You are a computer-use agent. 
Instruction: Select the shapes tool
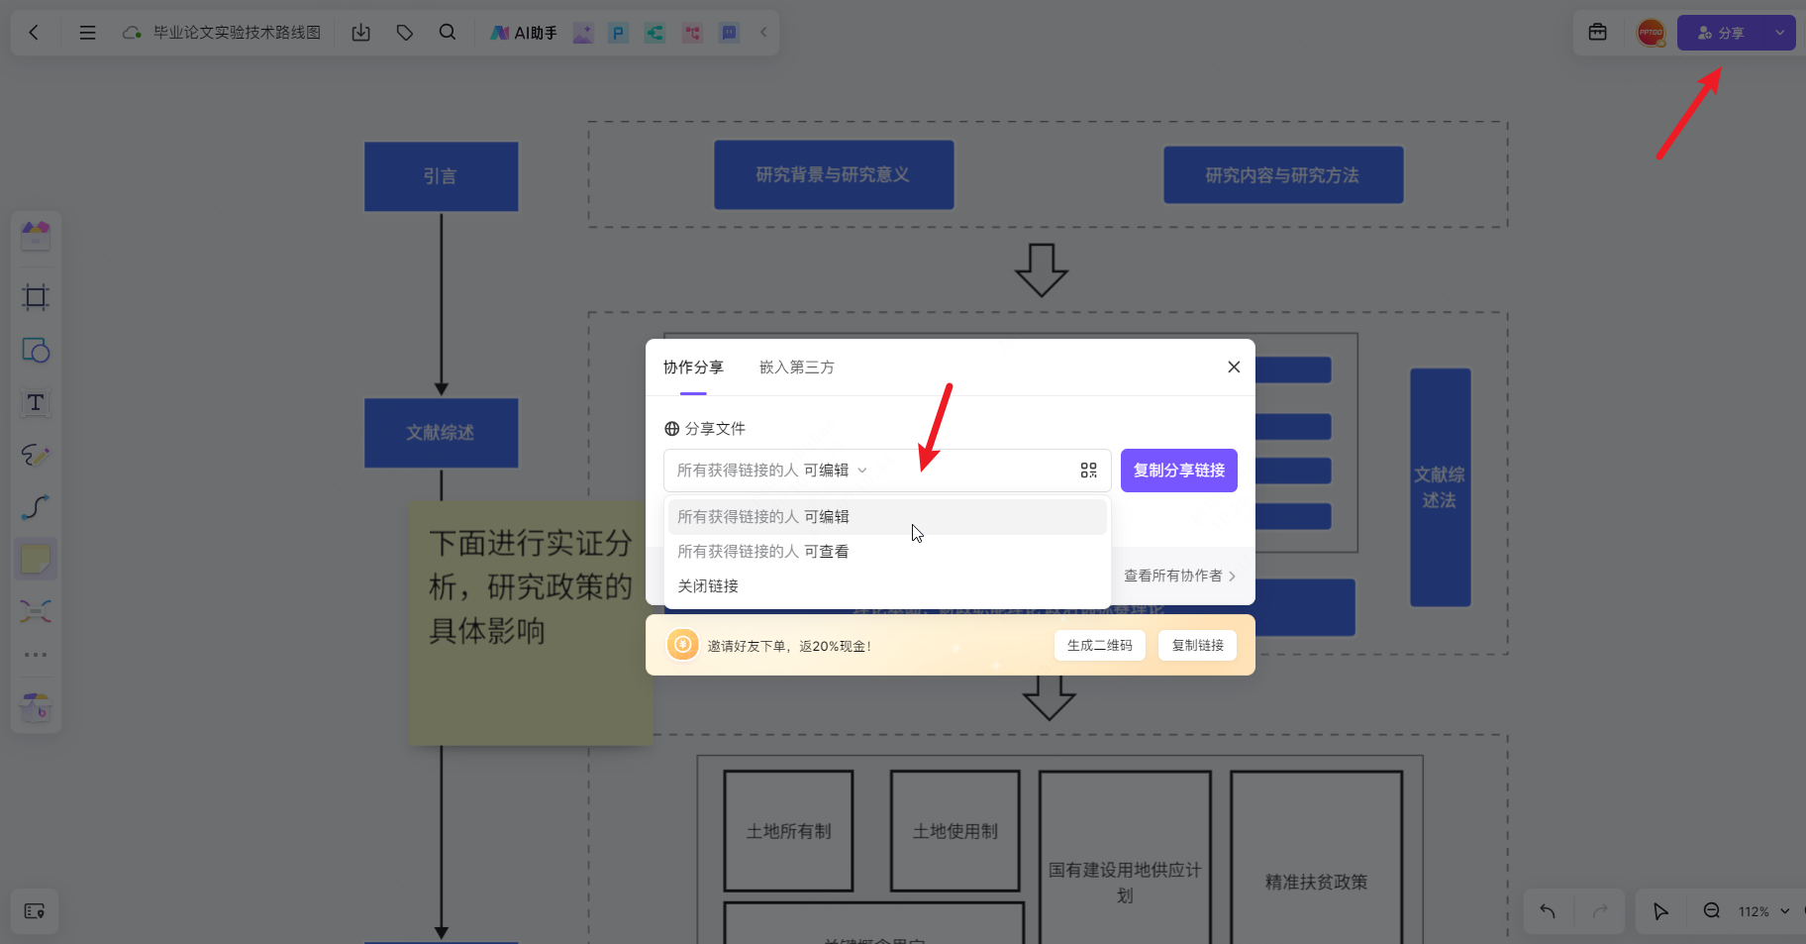coord(36,351)
